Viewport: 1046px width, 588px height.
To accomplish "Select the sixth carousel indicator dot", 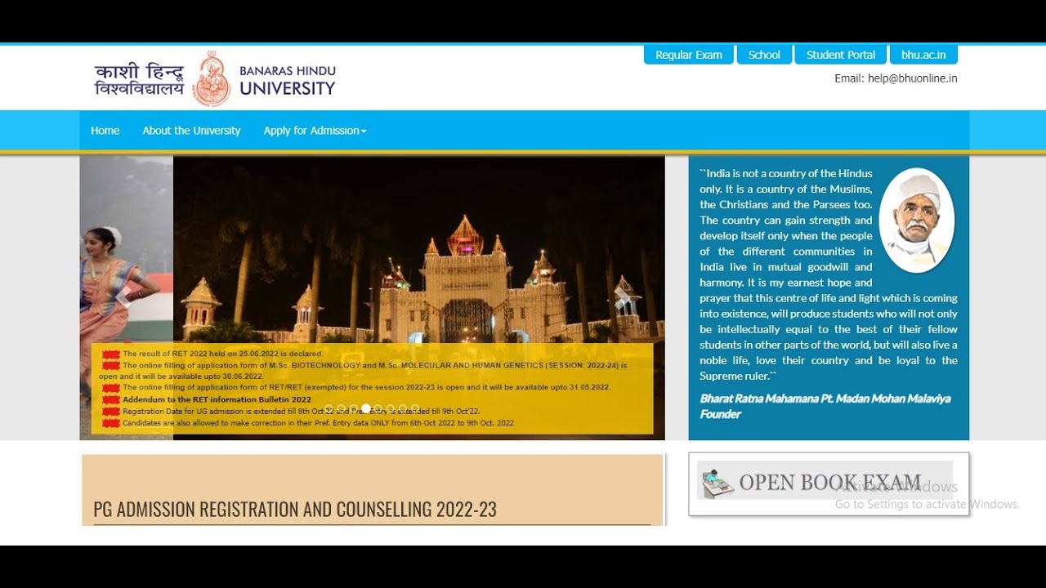I will point(390,408).
